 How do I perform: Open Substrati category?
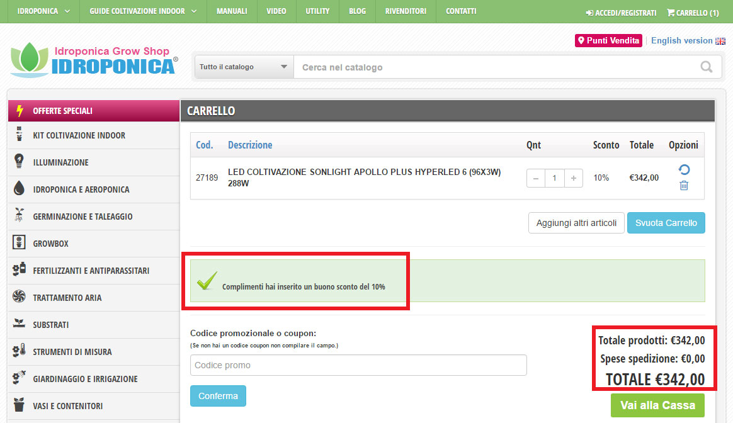(94, 325)
